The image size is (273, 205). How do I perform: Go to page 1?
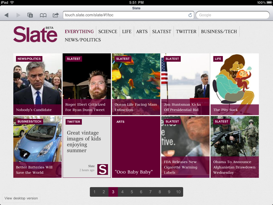[94, 192]
